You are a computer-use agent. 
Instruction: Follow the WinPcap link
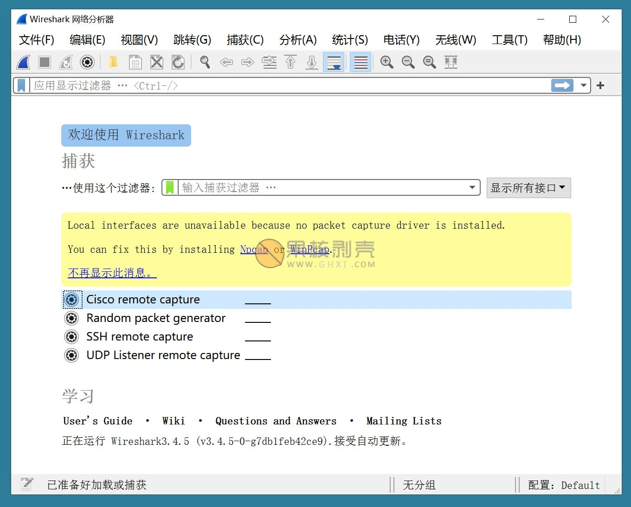[310, 250]
